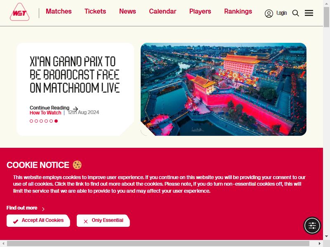The height and width of the screenshot is (247, 330).
Task: Open the How To Watch link
Action: pyautogui.click(x=45, y=113)
